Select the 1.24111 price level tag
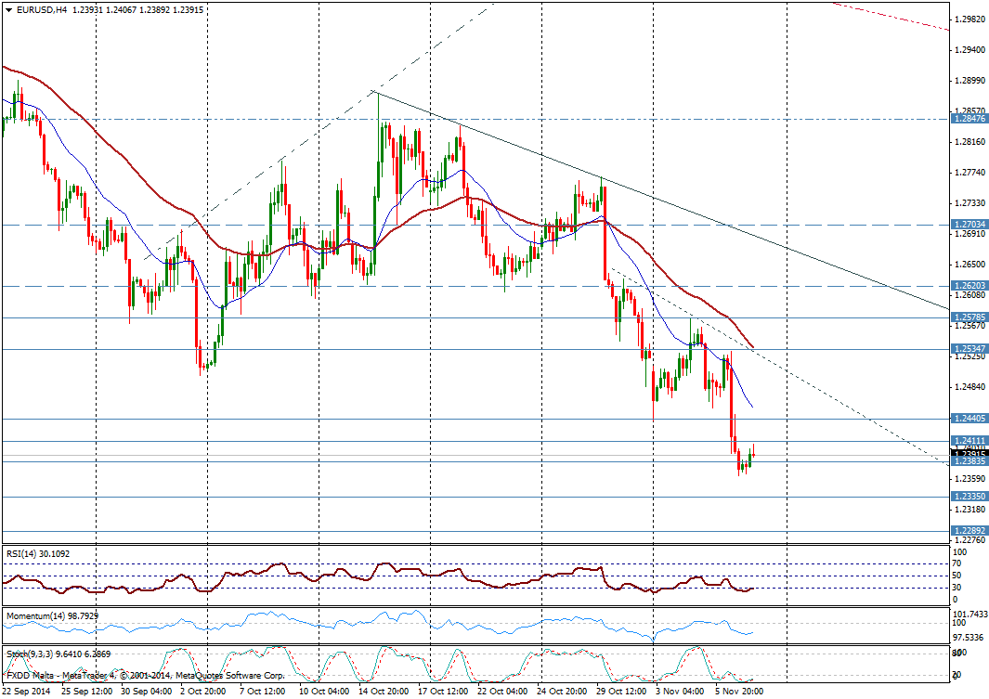This screenshot has width=989, height=699. tap(969, 441)
